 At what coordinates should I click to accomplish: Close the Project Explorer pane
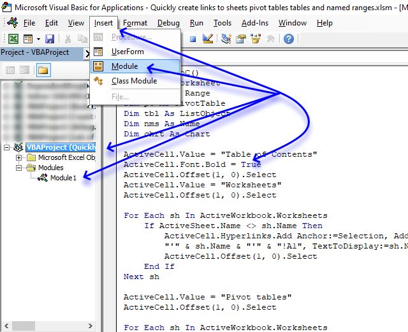pyautogui.click(x=87, y=54)
